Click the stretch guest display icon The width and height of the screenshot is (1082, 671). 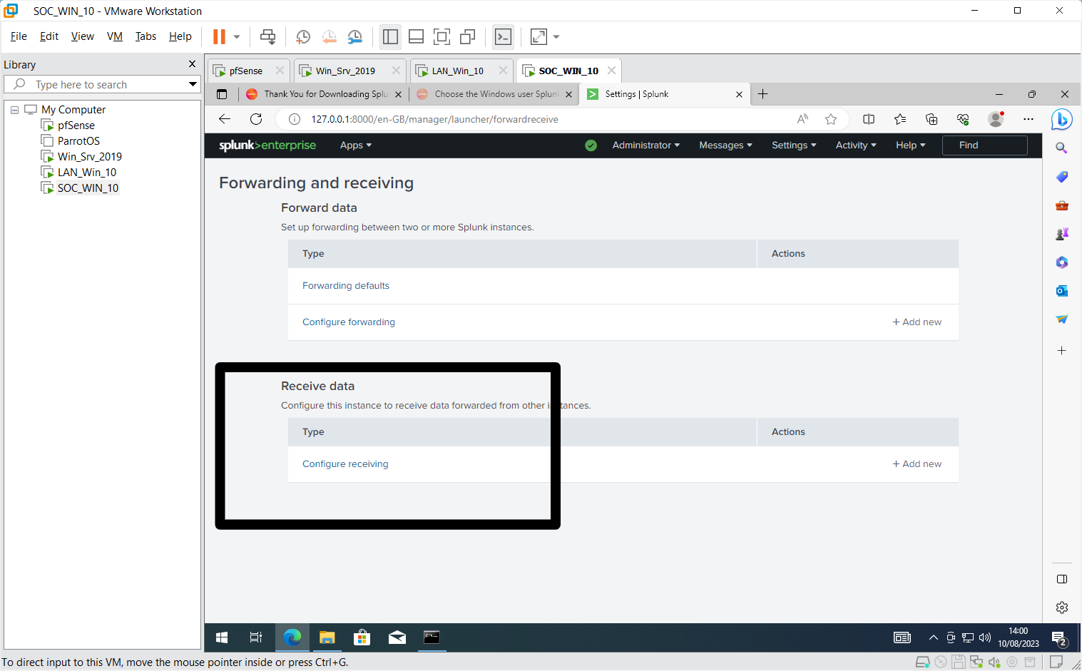click(x=539, y=36)
